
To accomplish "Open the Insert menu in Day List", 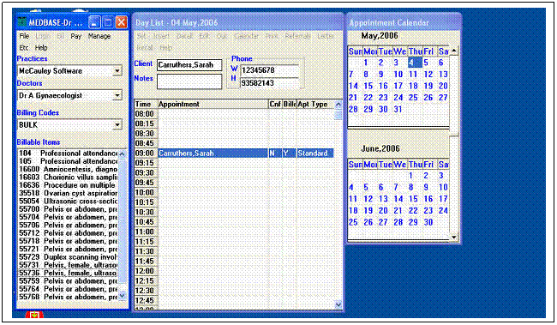I will tap(161, 36).
